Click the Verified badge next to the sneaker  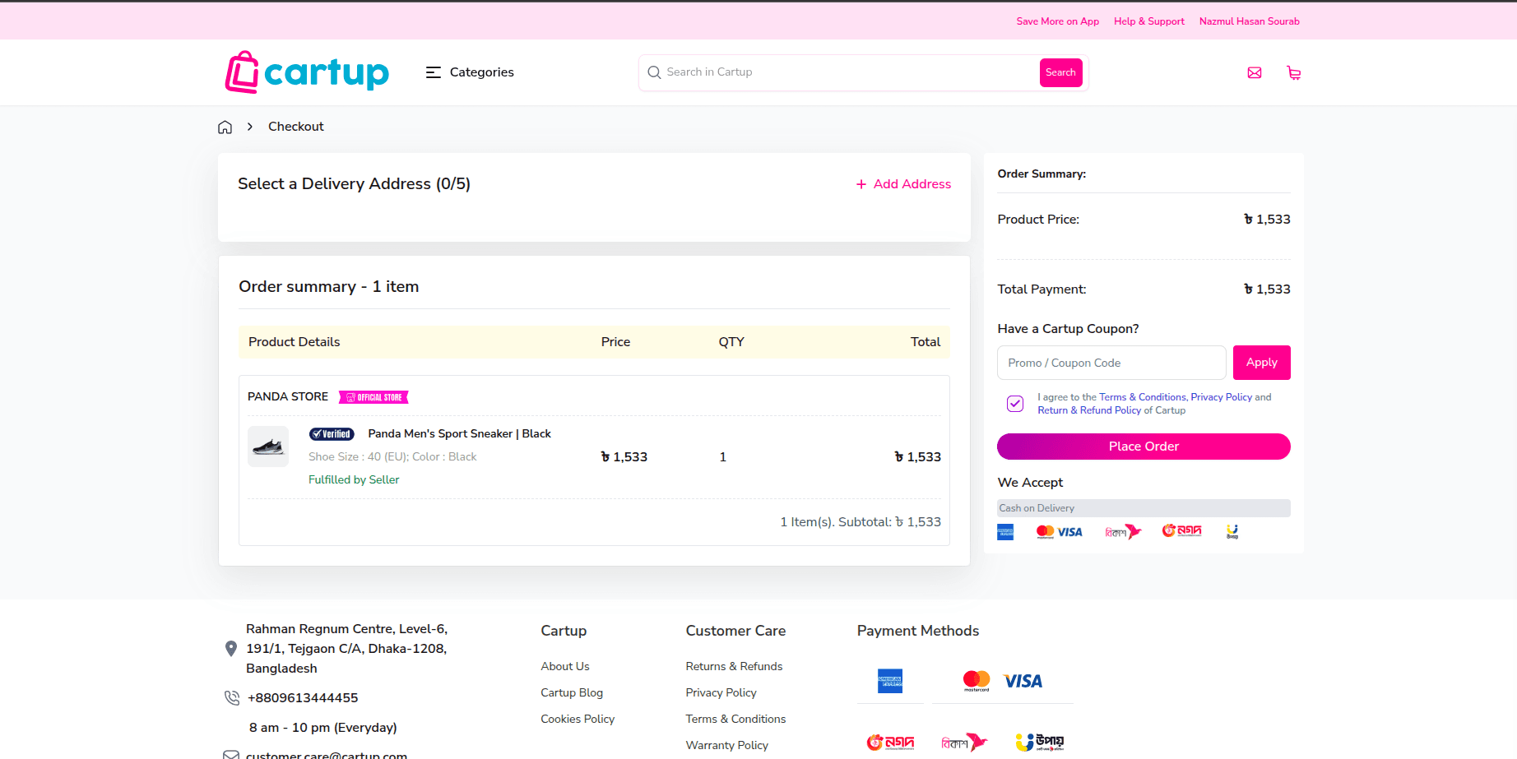[x=332, y=433]
